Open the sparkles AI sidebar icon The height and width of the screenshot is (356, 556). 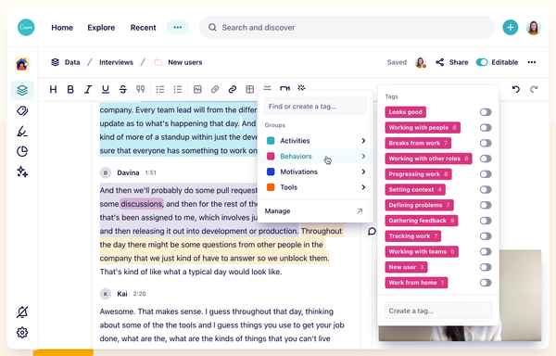pos(22,172)
